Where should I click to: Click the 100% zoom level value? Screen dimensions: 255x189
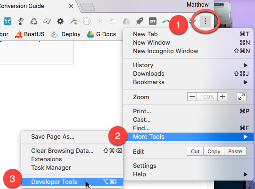pos(207,97)
